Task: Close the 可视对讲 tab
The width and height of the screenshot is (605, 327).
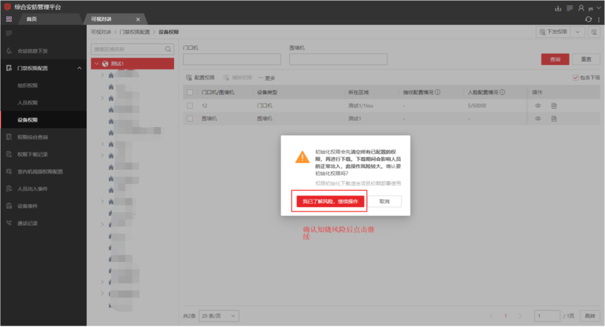Action: click(x=138, y=19)
